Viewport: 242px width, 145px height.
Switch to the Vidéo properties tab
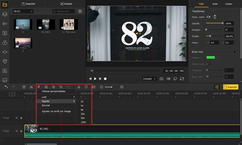click(x=201, y=4)
